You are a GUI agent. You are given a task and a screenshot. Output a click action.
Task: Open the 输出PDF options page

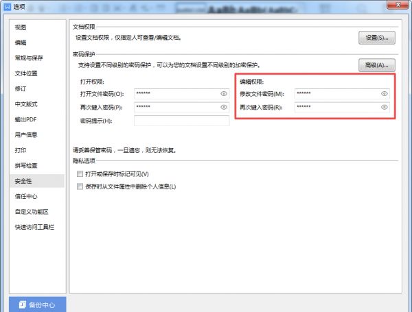(x=26, y=119)
